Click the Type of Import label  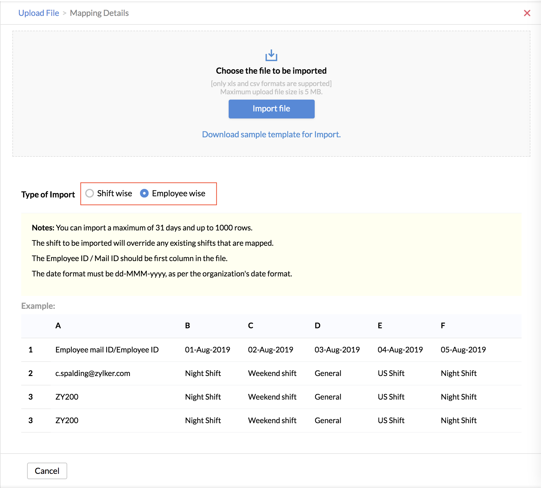click(48, 194)
